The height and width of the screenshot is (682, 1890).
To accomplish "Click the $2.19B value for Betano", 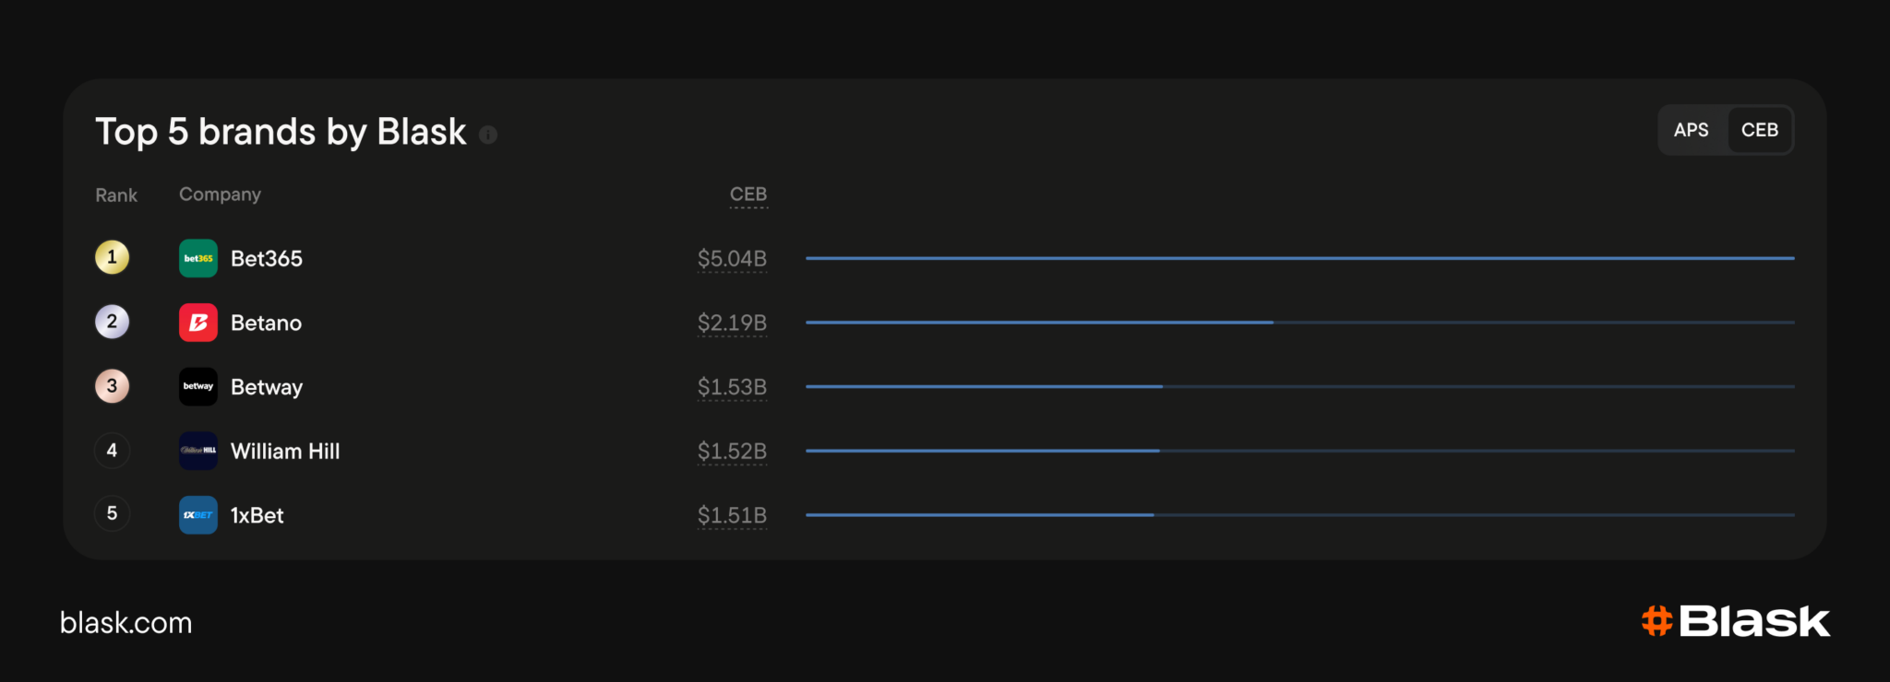I will (x=732, y=323).
